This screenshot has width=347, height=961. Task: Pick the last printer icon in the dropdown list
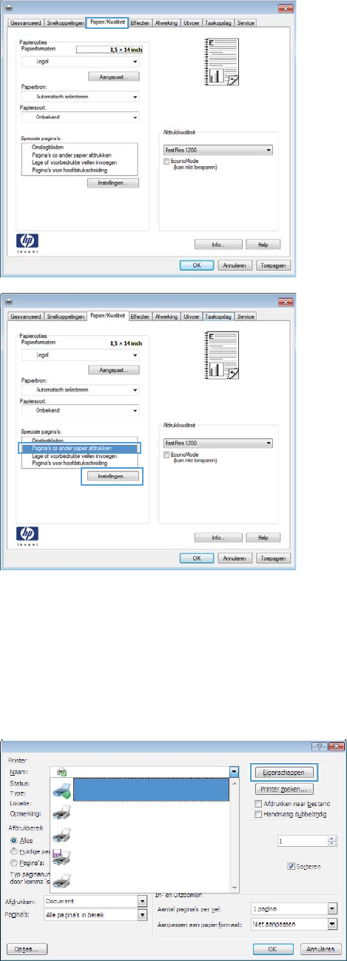pyautogui.click(x=62, y=879)
